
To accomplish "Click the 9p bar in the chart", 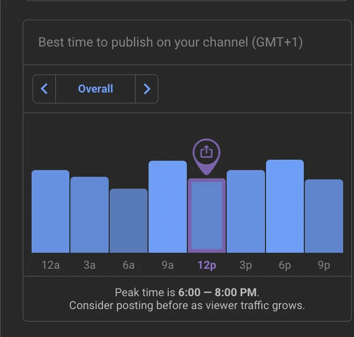I will 324,216.
